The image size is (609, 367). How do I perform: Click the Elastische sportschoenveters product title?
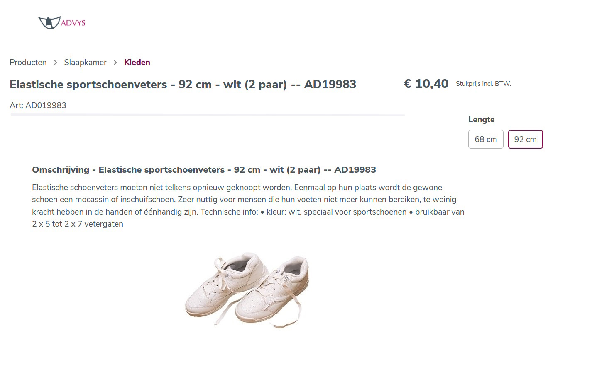click(x=183, y=85)
